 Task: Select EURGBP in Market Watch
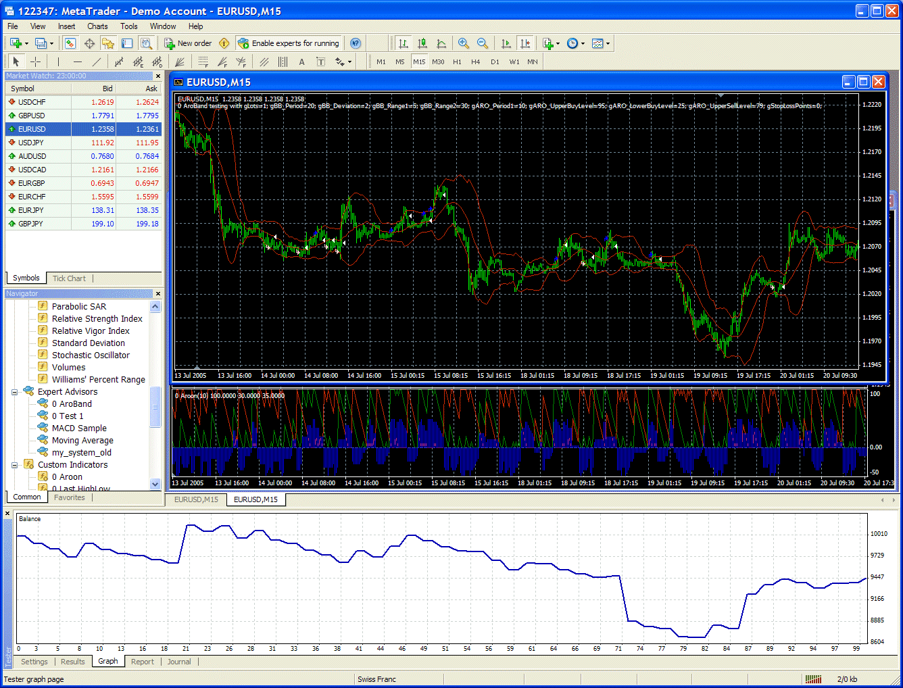click(32, 183)
